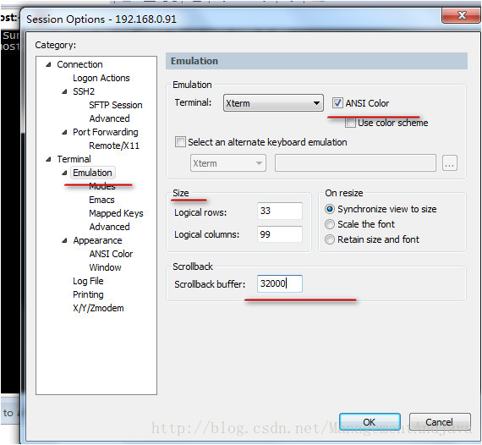Select Synchronize view to size option
The width and height of the screenshot is (482, 445).
(330, 210)
